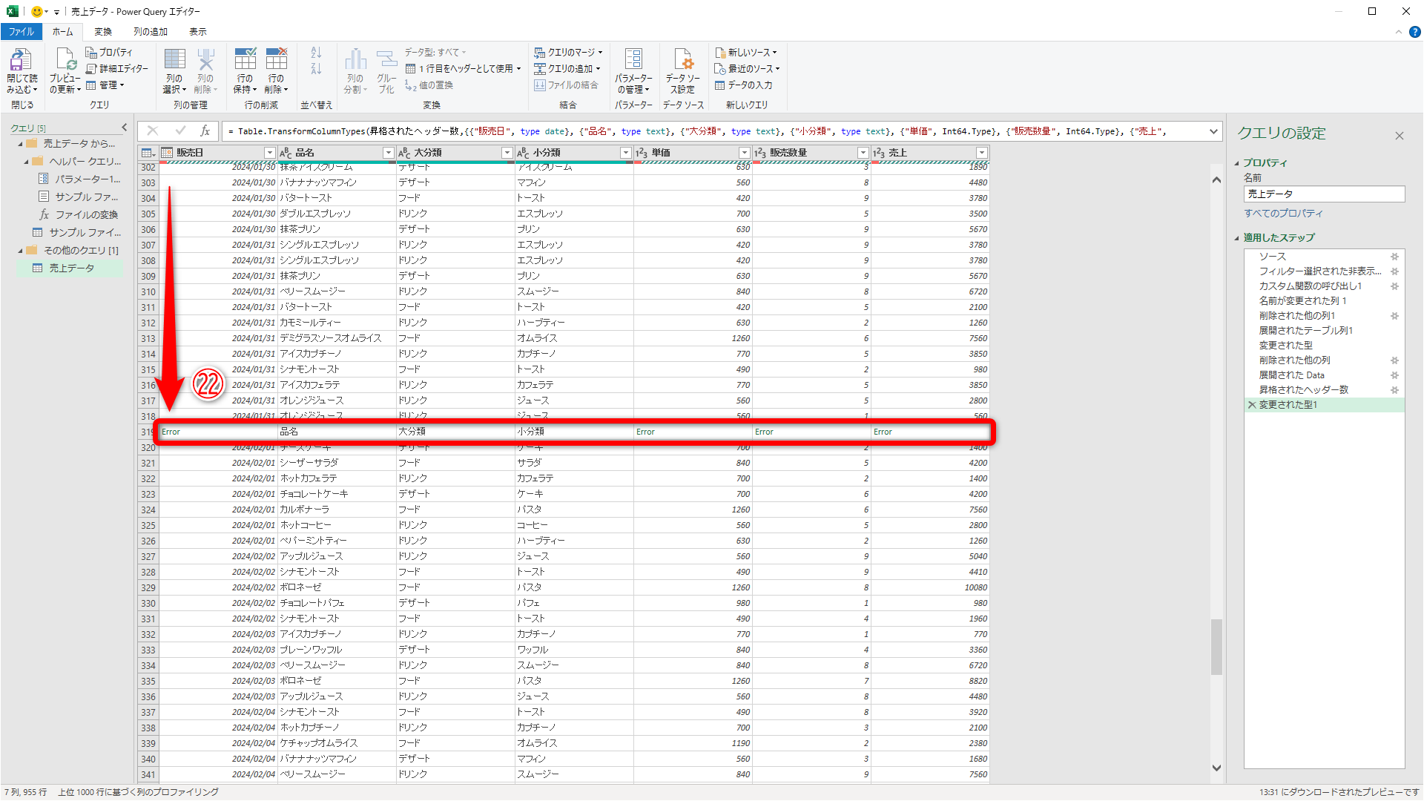
Task: Switch to 変換 ribbon tab
Action: click(x=103, y=32)
